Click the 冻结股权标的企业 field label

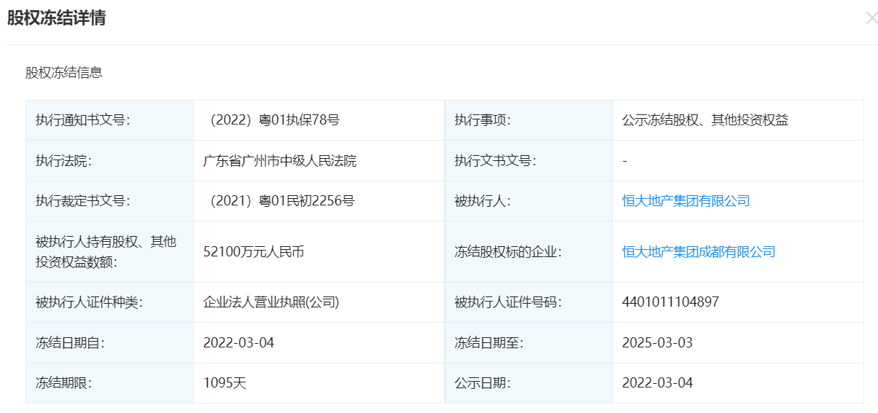click(x=509, y=252)
